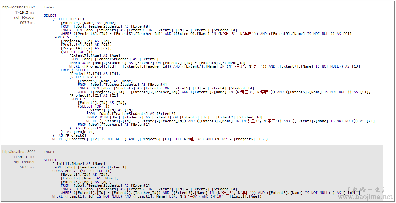Click the [Extent7].[Age] AS [Age] line
Screen dimensions: 396x203
94,55
